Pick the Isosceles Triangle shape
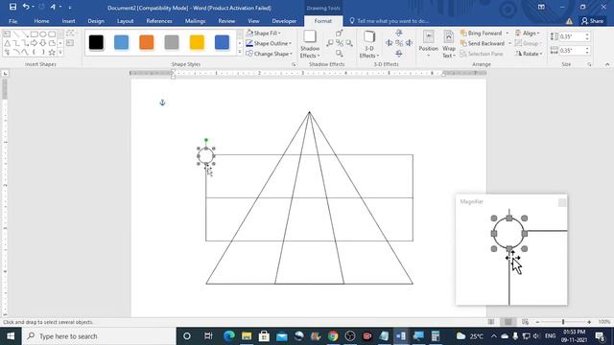Screen dimensions: 614x345 (x=7, y=43)
